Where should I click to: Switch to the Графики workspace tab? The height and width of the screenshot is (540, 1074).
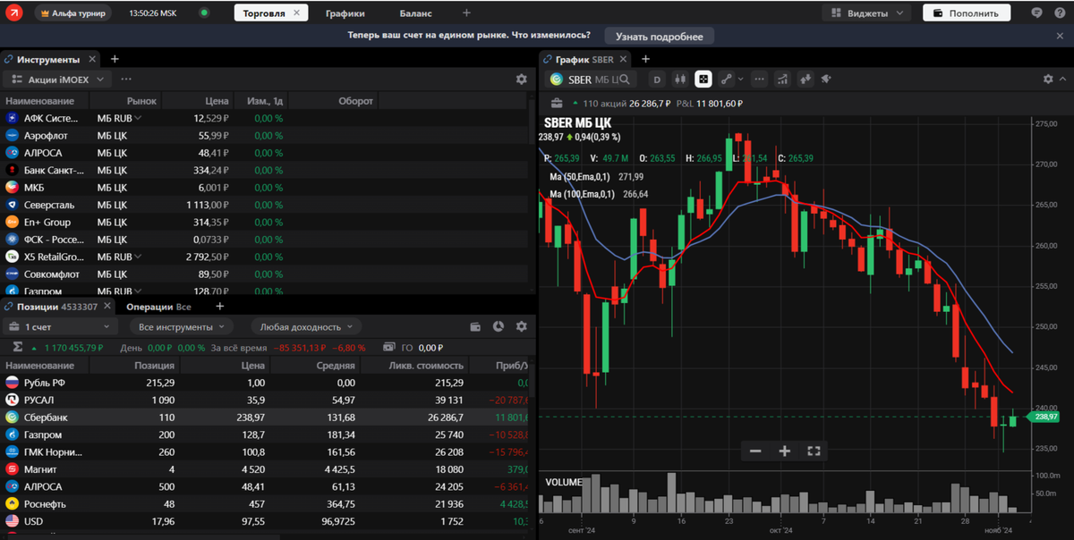(345, 13)
